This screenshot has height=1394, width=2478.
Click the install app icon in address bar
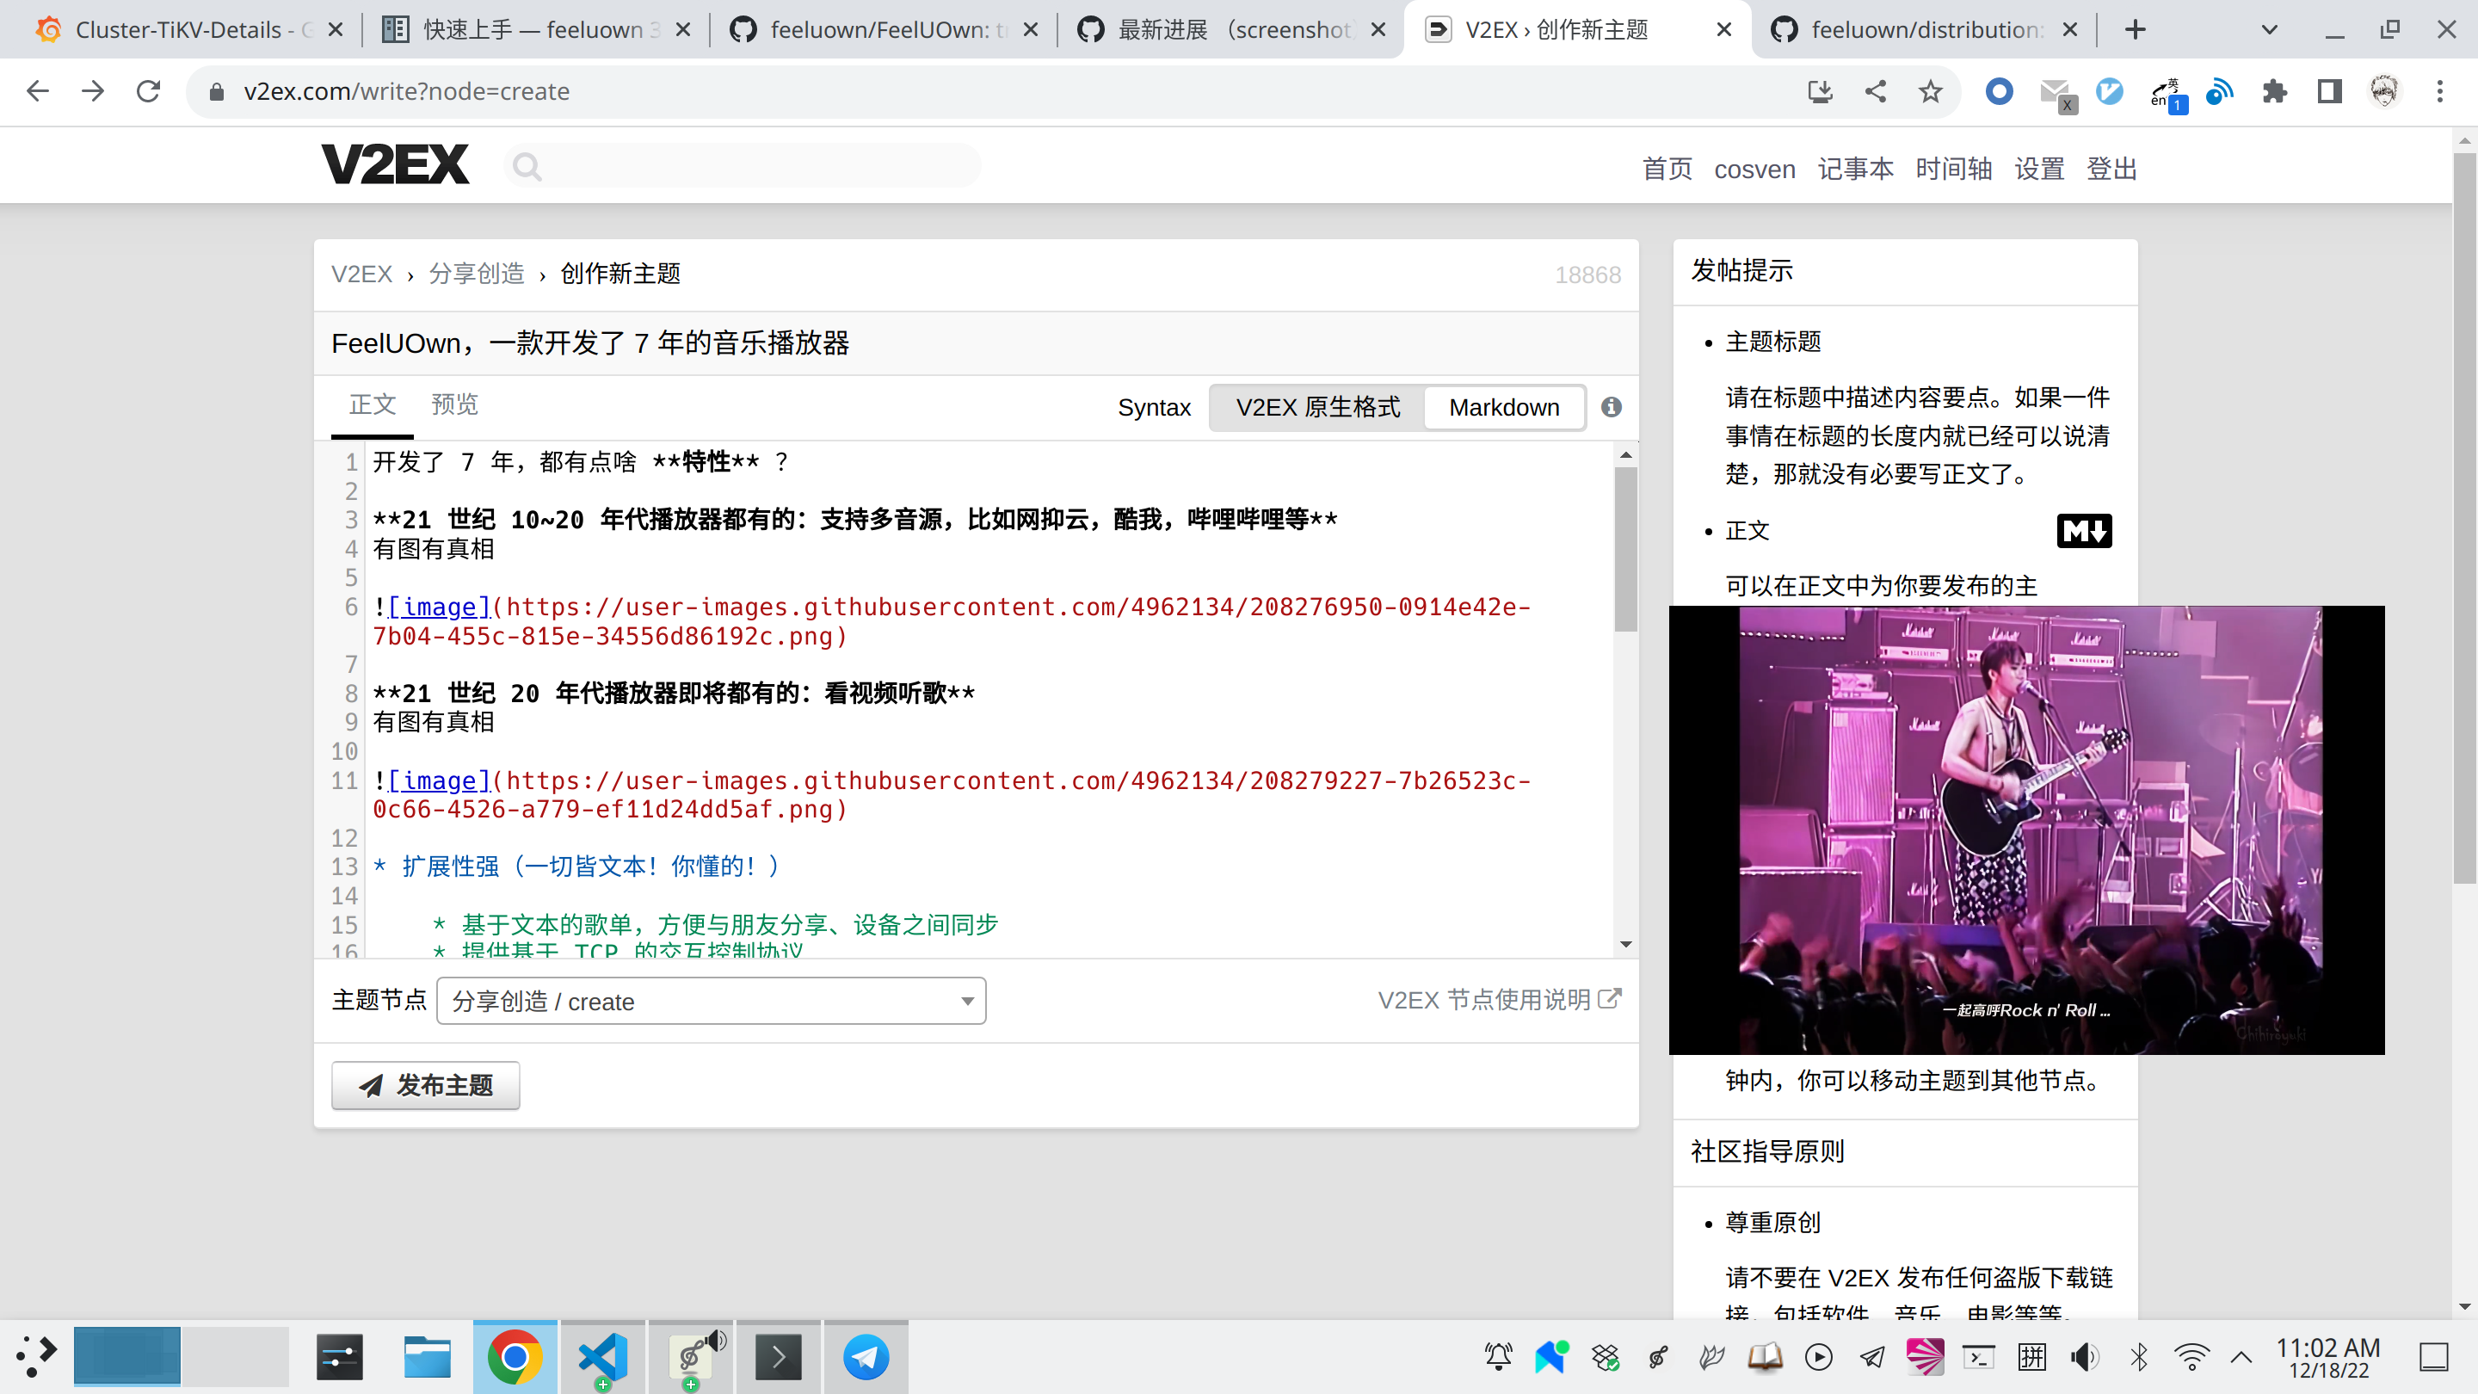point(1819,91)
